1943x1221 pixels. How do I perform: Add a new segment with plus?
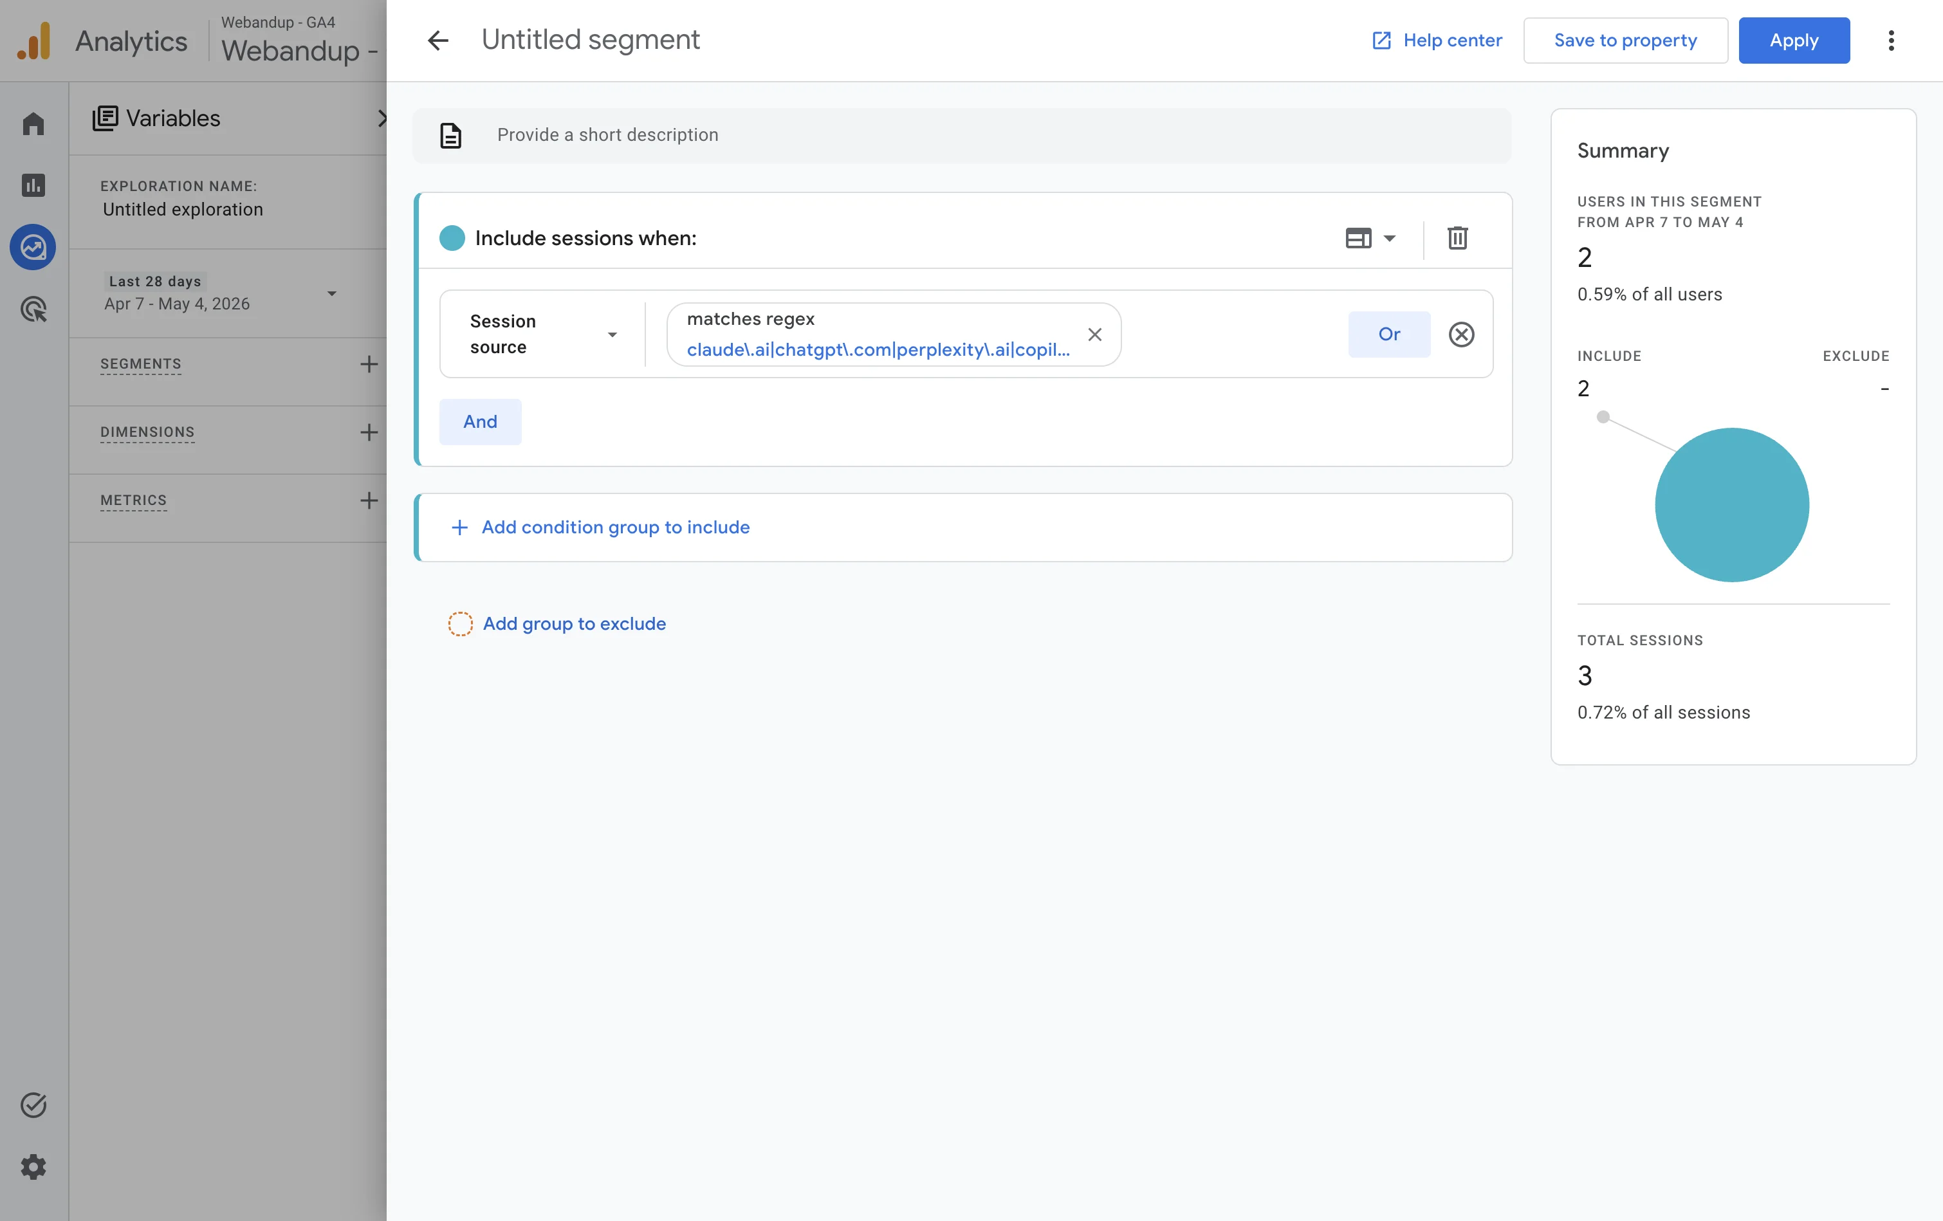[369, 364]
